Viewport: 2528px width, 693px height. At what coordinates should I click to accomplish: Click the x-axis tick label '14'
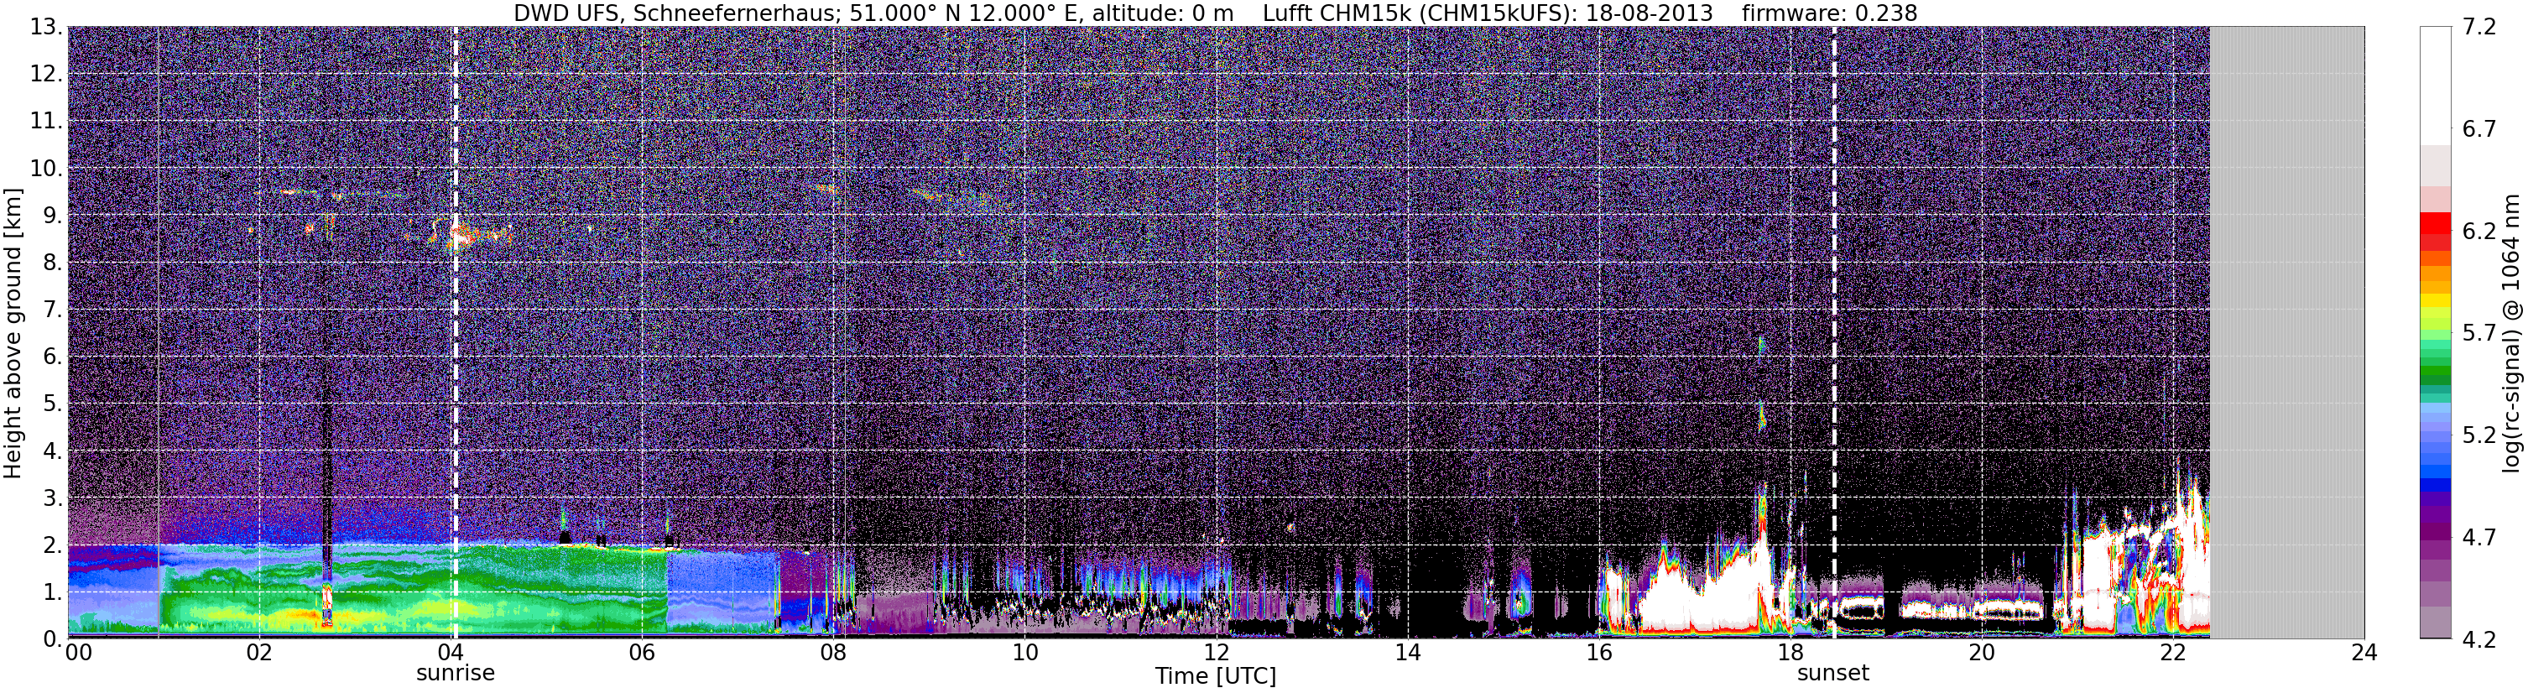(1407, 654)
